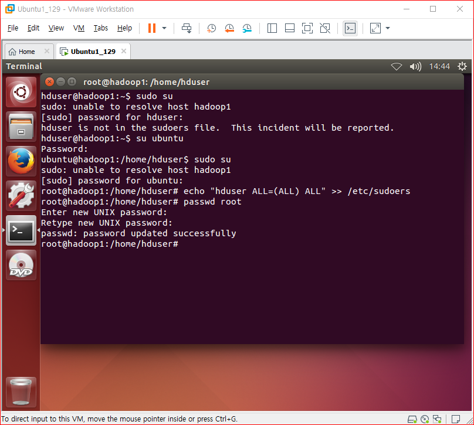Open the DVD disc in the launcher

[21, 265]
